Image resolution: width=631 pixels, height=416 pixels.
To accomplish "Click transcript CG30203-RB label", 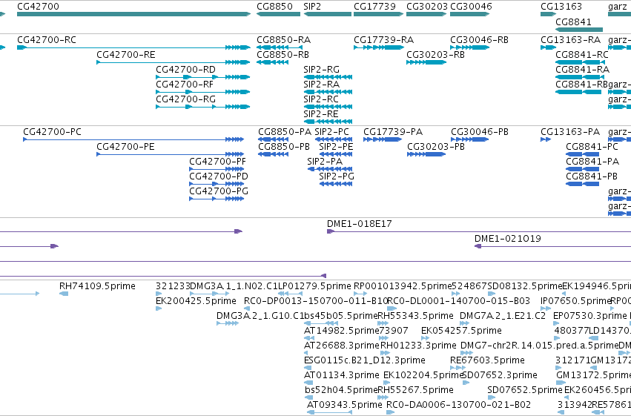I will 435,55.
